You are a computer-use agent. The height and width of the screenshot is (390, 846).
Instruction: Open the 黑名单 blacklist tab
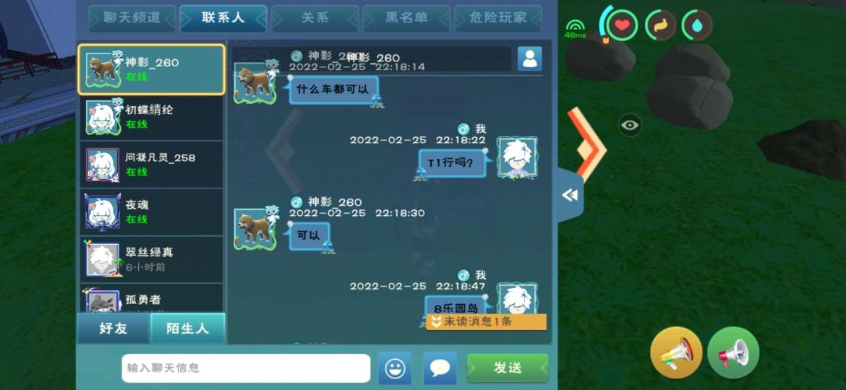click(x=406, y=18)
